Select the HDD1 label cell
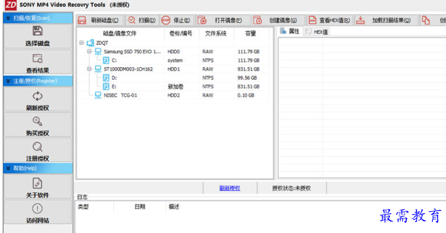The image size is (446, 233). [x=174, y=69]
